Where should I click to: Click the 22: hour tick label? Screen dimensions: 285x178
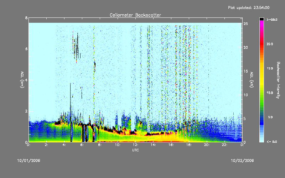[224, 145]
